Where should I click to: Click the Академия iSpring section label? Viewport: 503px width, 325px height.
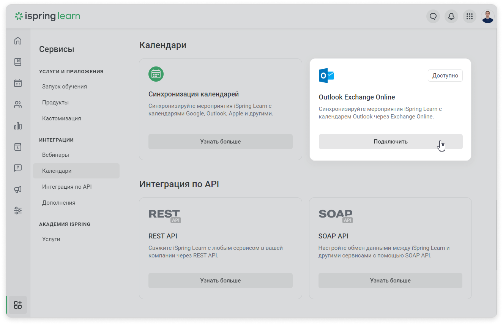click(x=65, y=224)
